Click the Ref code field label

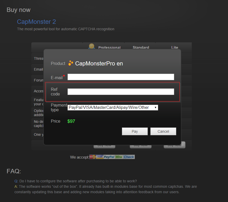click(55, 92)
